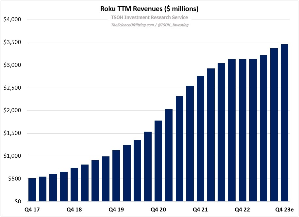Image resolution: width=299 pixels, height=217 pixels.
Task: Click the Q4 23e x-axis label
Action: point(284,210)
